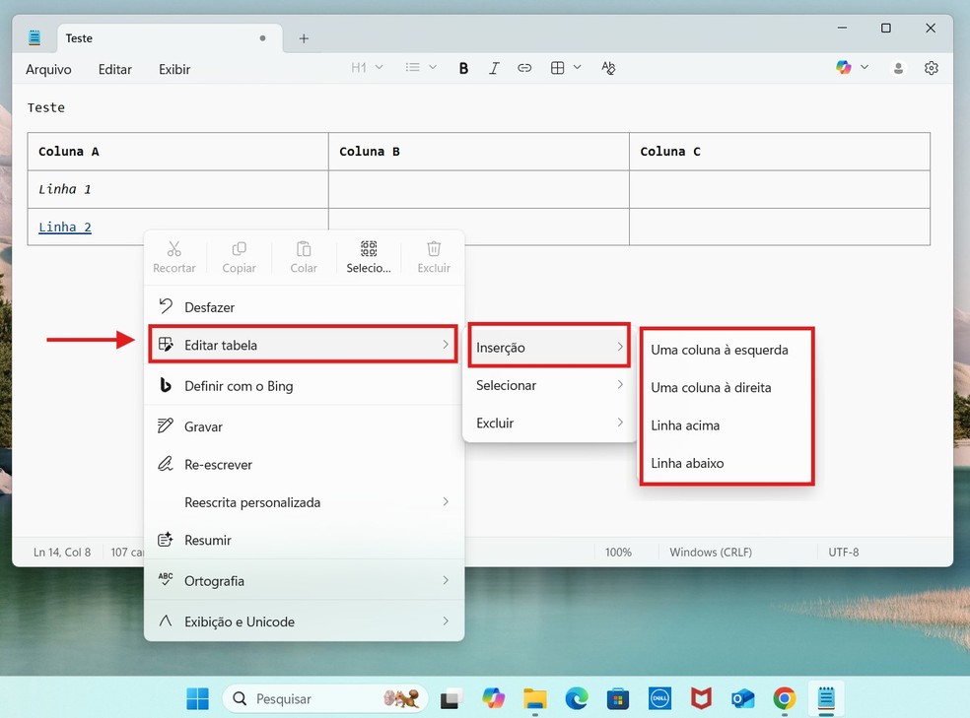Click Colar in the context menu

point(304,257)
